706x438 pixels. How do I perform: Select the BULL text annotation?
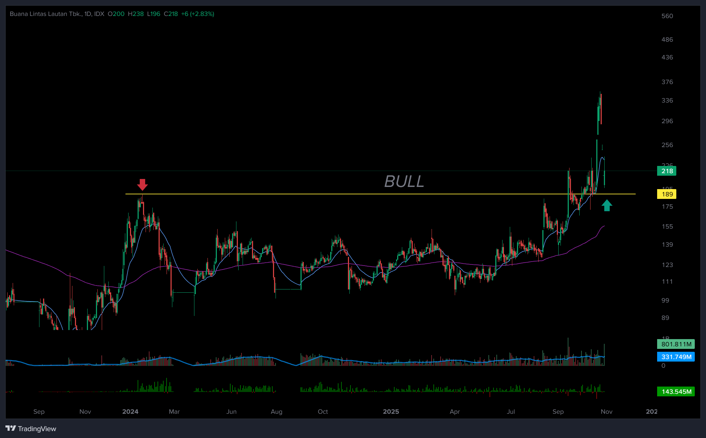(x=404, y=182)
